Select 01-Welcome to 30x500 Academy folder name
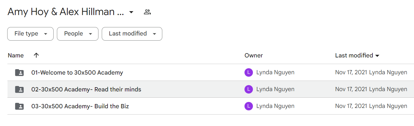This screenshot has width=414, height=126. (77, 72)
